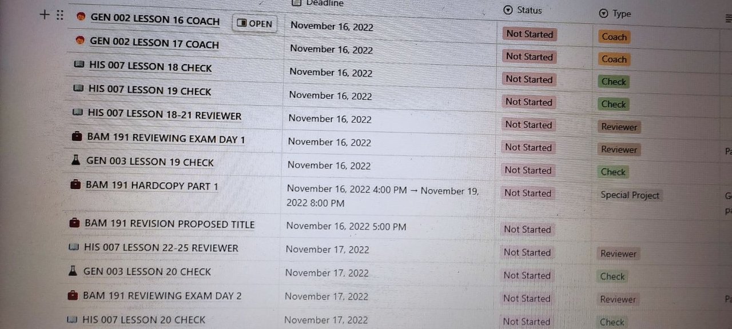732x329 pixels.
Task: Open the Type column header menu
Action: (615, 14)
